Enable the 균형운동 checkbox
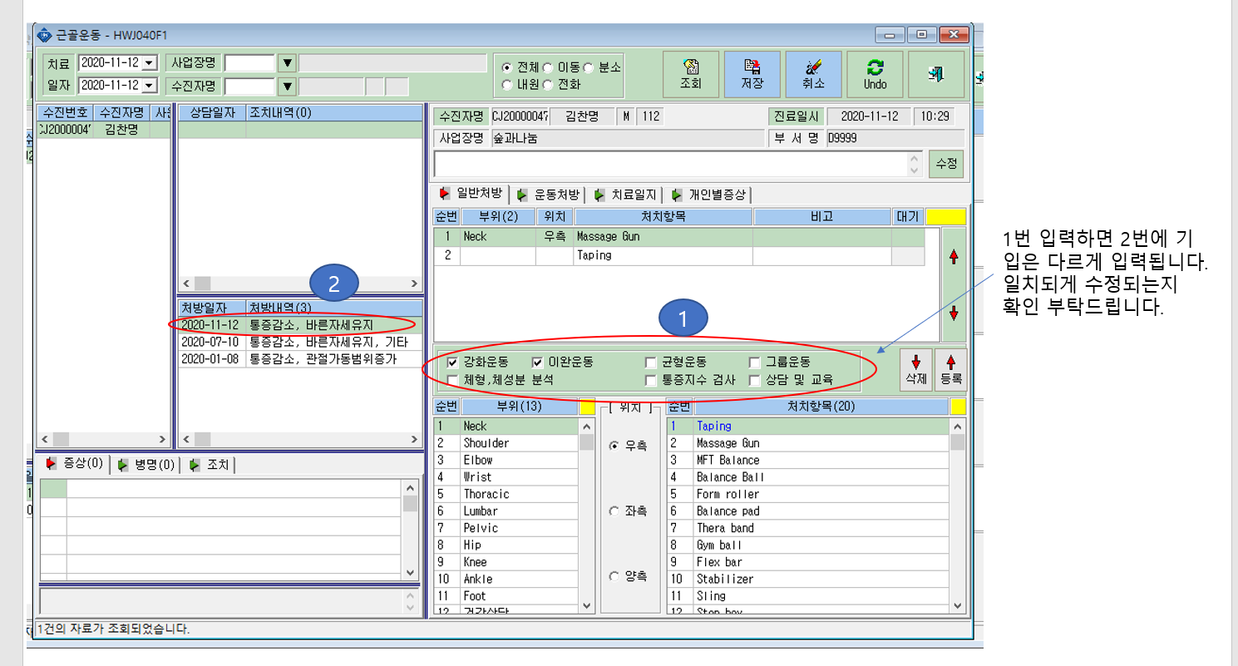The image size is (1238, 666). [x=651, y=363]
